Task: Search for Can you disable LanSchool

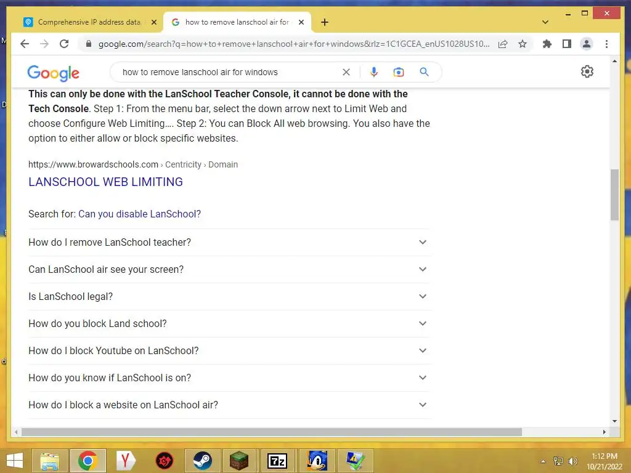Action: [x=139, y=214]
